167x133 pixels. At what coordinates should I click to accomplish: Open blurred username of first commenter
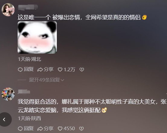coord(28,8)
